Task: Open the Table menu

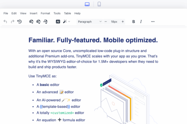Action: click(x=68, y=13)
